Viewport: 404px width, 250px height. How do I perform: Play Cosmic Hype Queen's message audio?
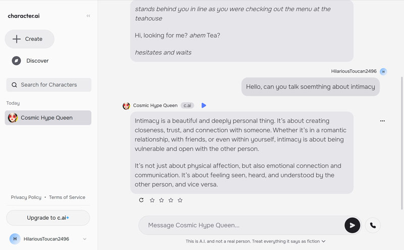(204, 106)
